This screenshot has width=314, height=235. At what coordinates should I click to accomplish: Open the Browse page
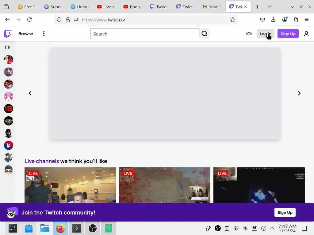click(26, 34)
